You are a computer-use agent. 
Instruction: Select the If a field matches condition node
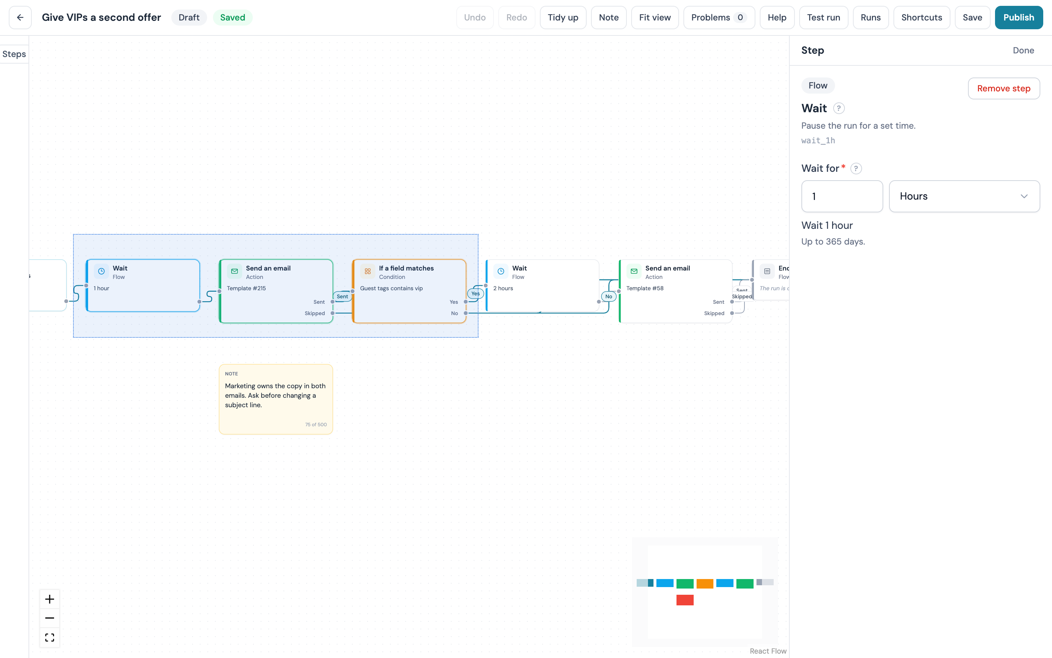tap(409, 291)
